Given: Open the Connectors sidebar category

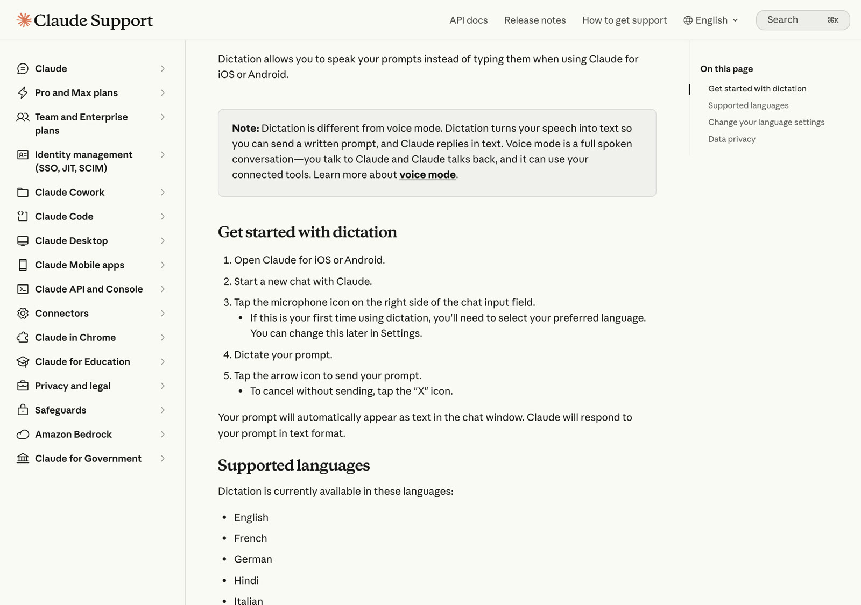Looking at the screenshot, I should (91, 313).
